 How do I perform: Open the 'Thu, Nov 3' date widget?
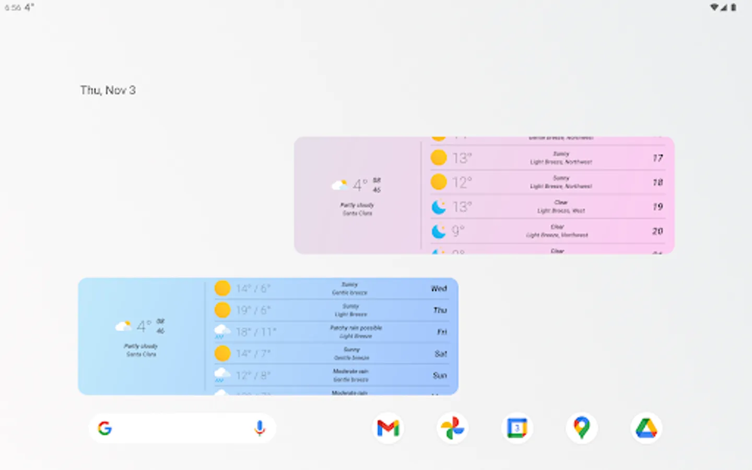(x=108, y=90)
